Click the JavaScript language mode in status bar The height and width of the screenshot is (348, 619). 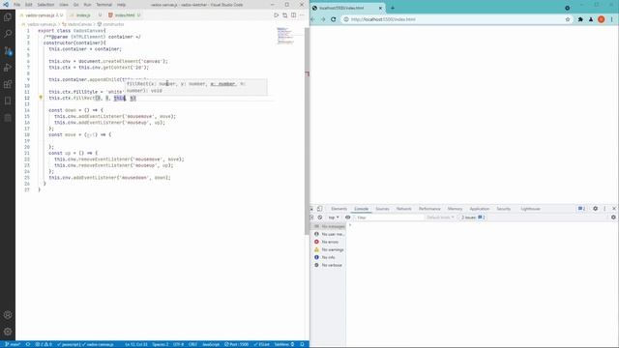point(211,344)
